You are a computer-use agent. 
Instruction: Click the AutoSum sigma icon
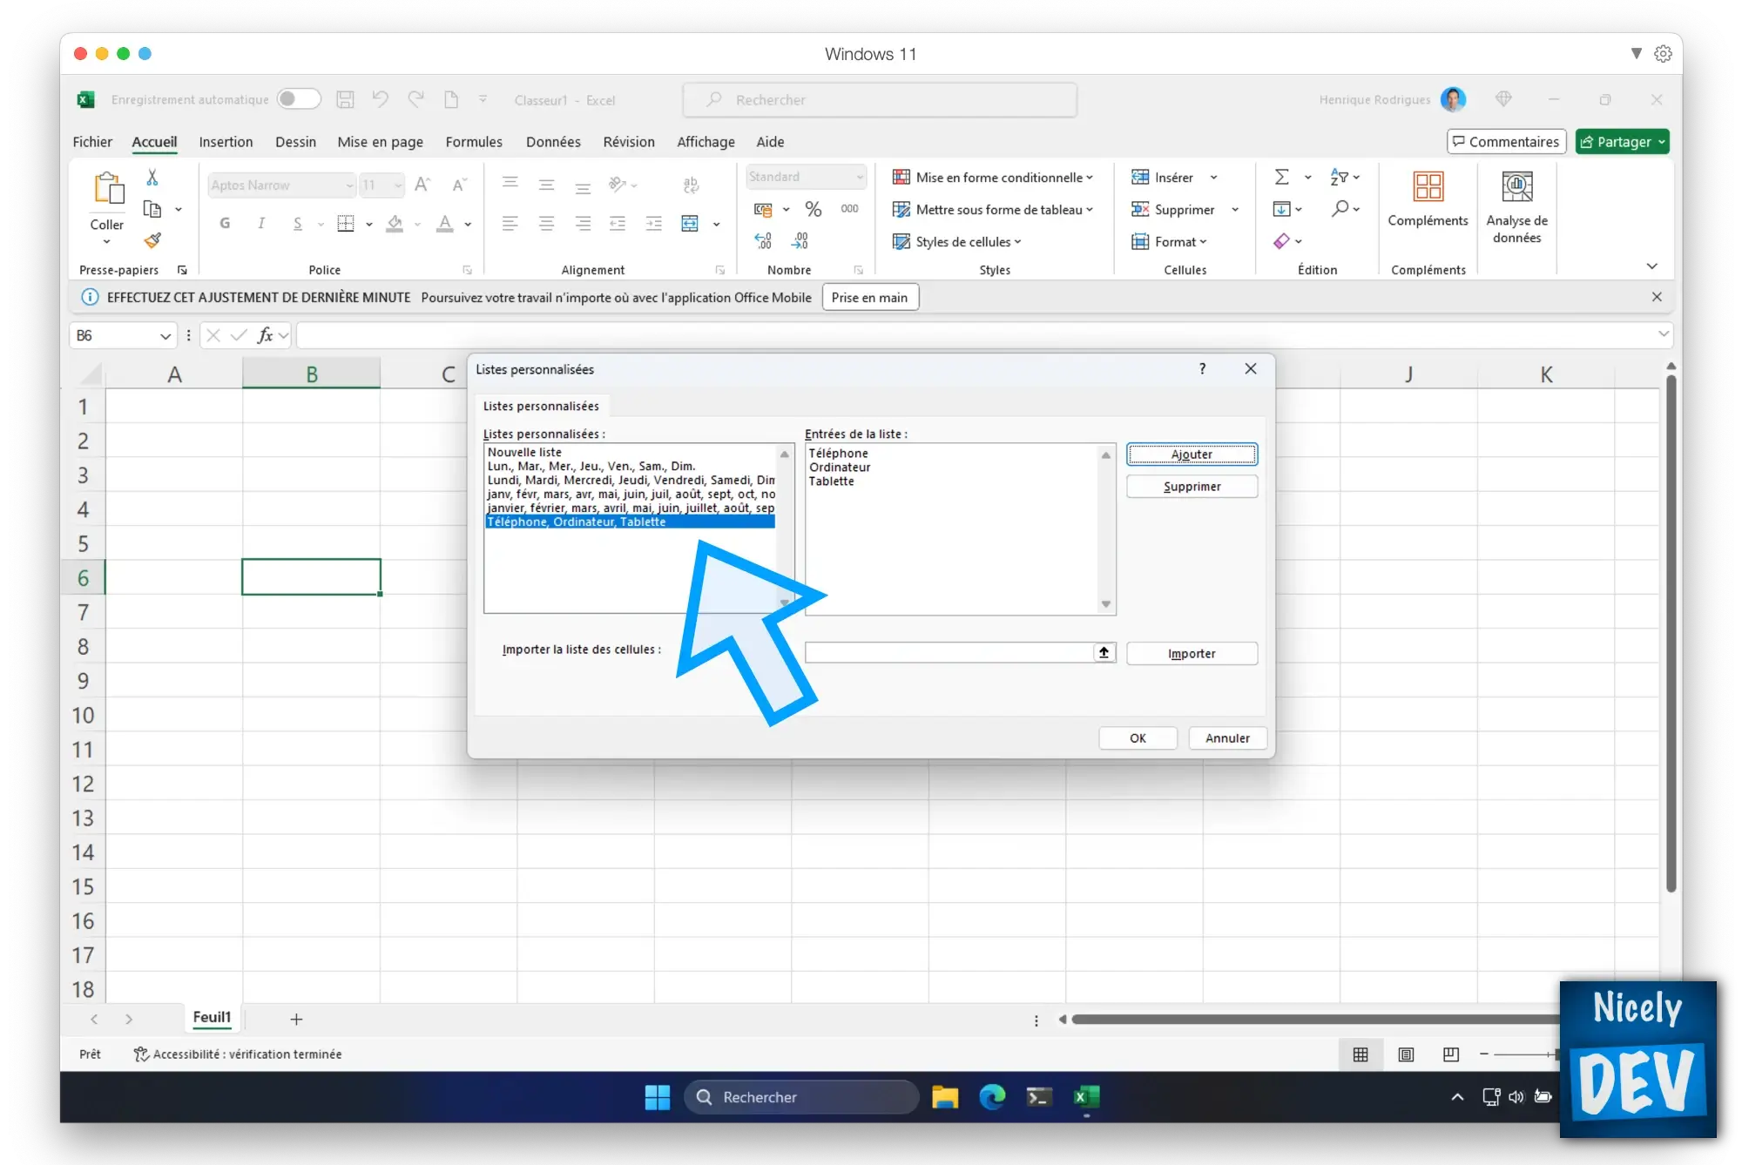tap(1282, 177)
